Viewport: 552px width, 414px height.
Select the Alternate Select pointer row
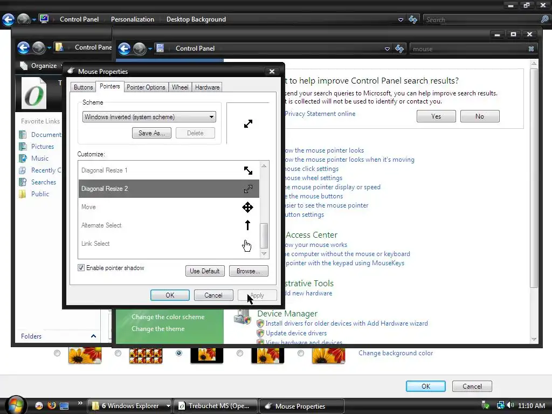(x=169, y=225)
